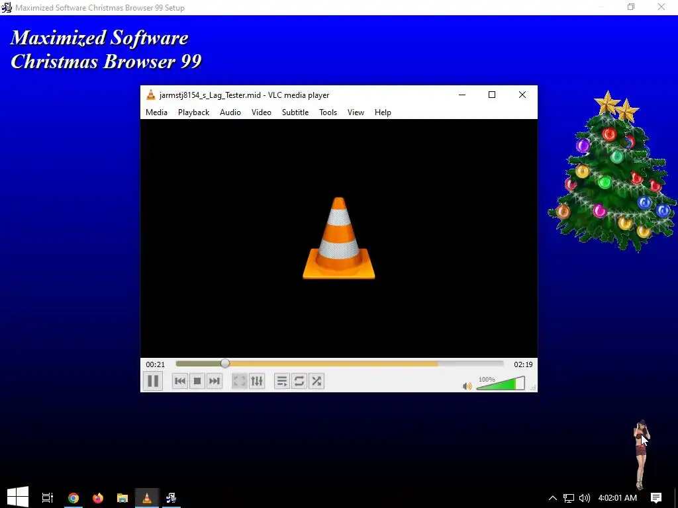Open the taskbar clock and calendar
Viewport: 678px width, 508px height.
618,497
